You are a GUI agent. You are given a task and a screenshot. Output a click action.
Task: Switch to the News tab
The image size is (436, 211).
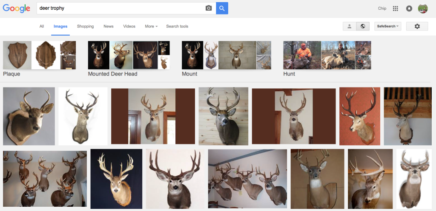coord(109,26)
